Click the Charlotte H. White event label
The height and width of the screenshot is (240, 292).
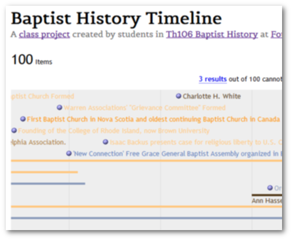[x=212, y=97]
